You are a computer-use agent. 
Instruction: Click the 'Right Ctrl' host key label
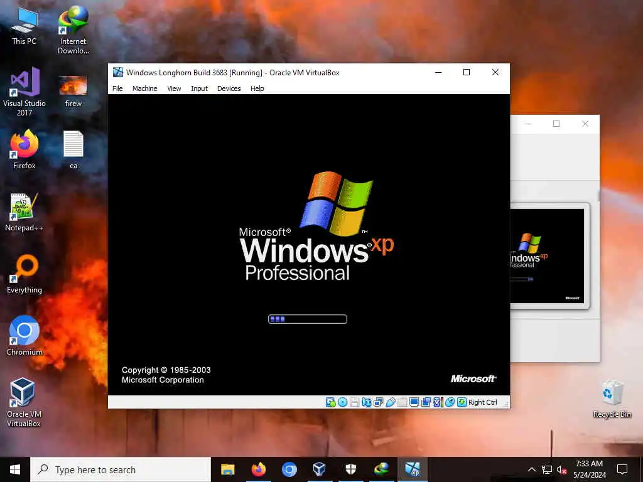(x=483, y=402)
